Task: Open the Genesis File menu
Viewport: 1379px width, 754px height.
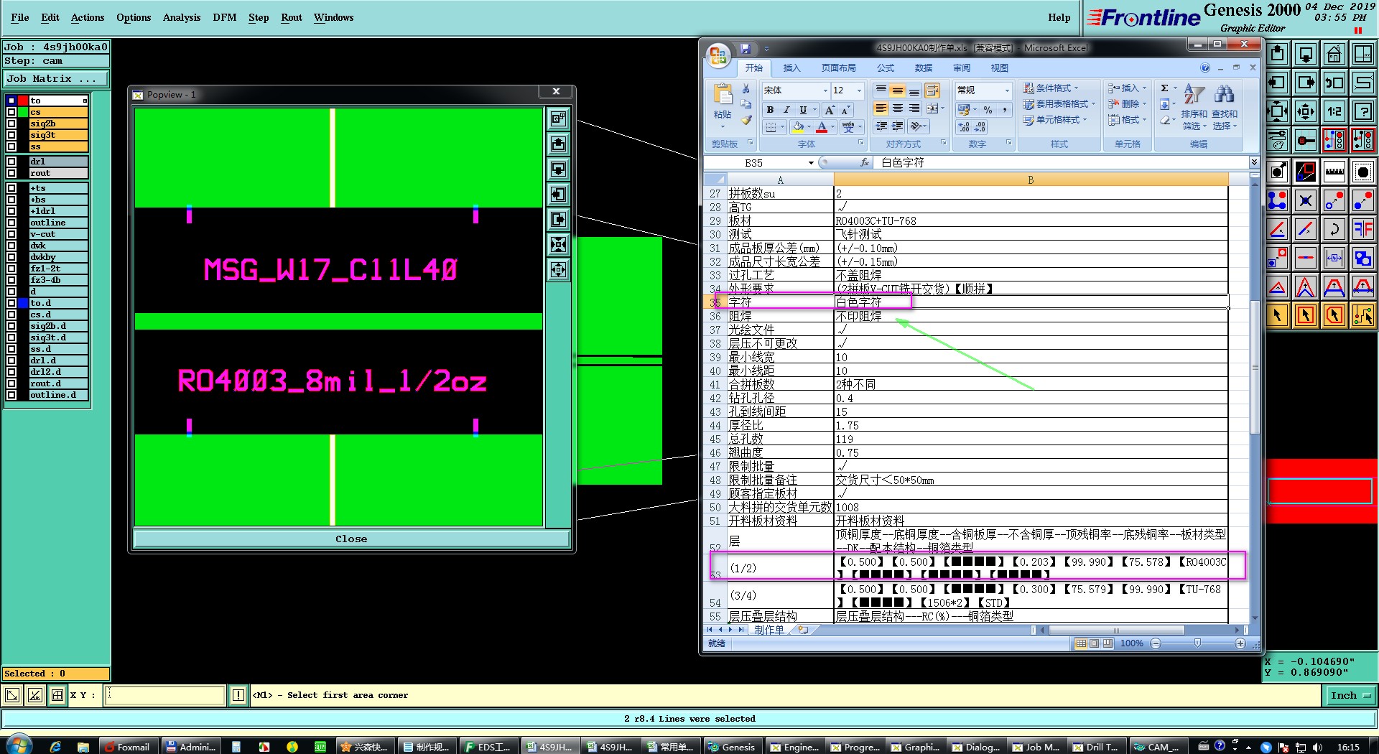Action: tap(20, 17)
